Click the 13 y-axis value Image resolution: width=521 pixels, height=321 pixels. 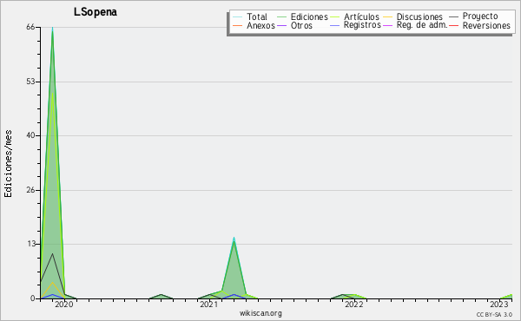pos(30,244)
